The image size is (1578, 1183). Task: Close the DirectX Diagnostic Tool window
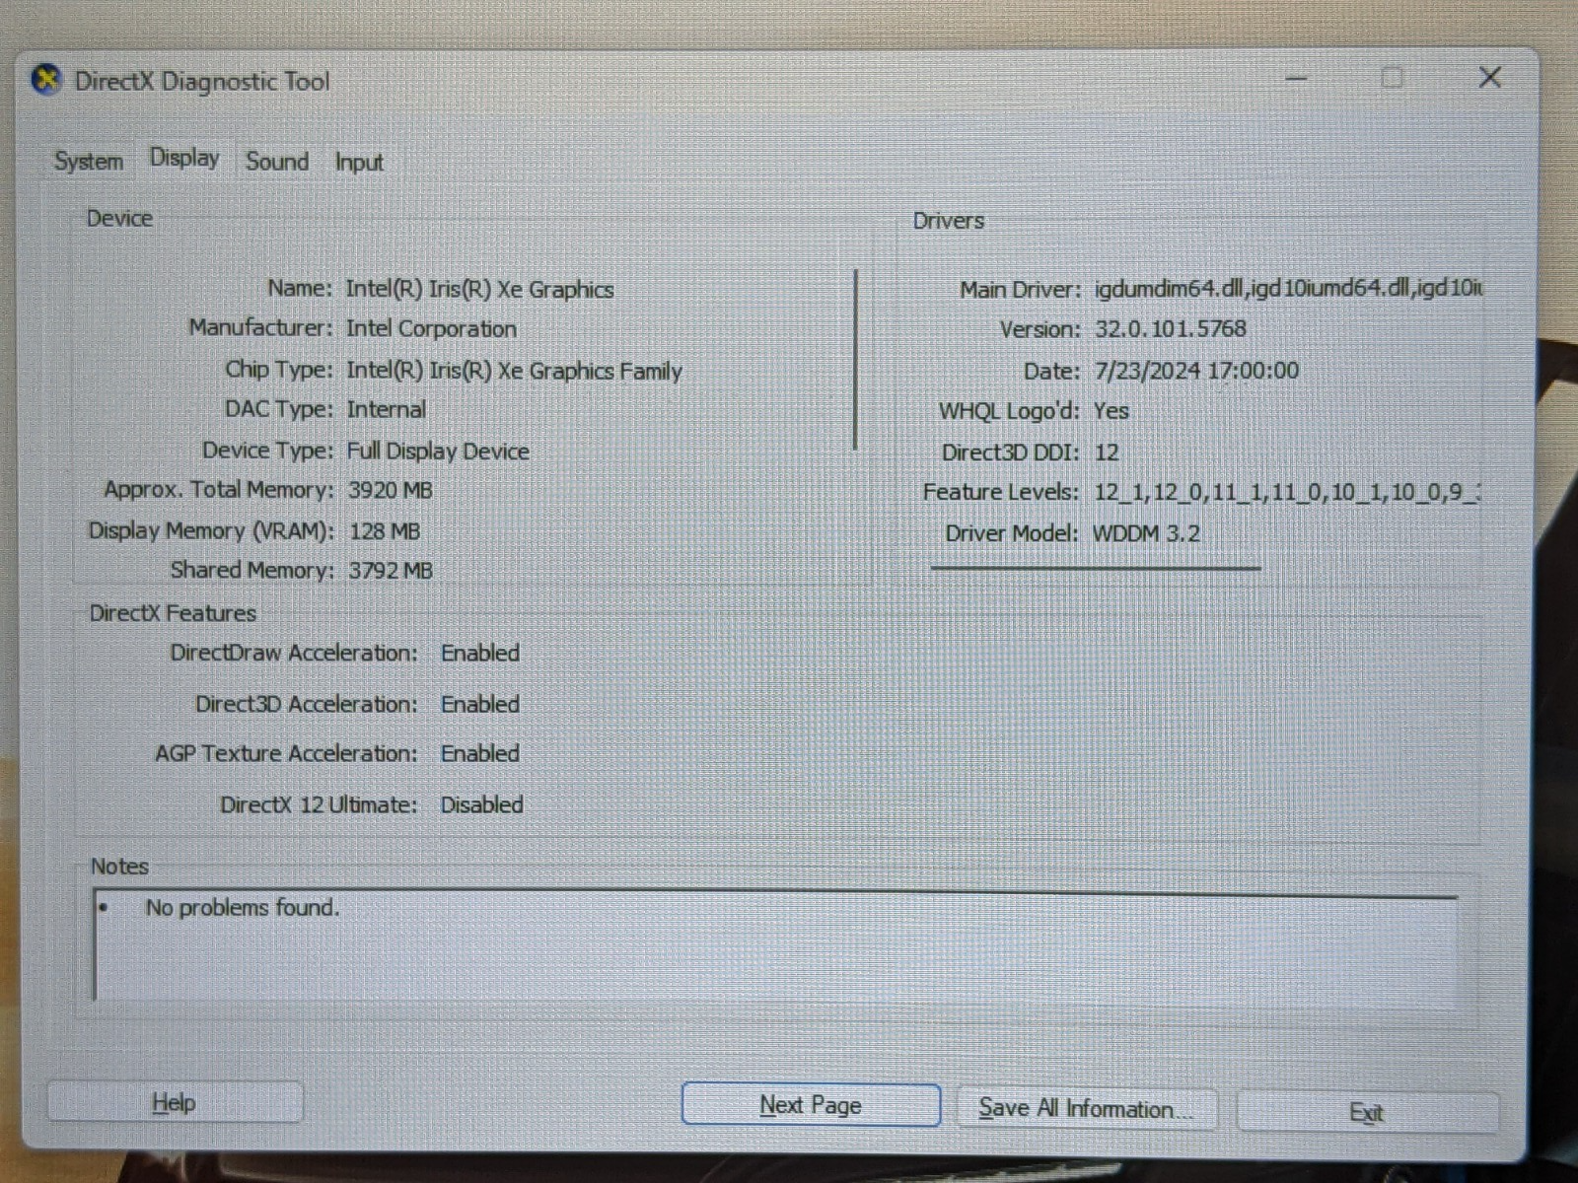1489,78
